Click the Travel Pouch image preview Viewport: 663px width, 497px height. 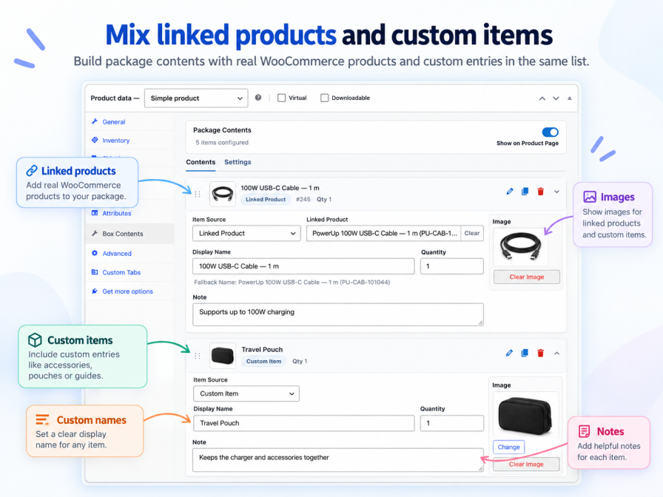pyautogui.click(x=525, y=415)
